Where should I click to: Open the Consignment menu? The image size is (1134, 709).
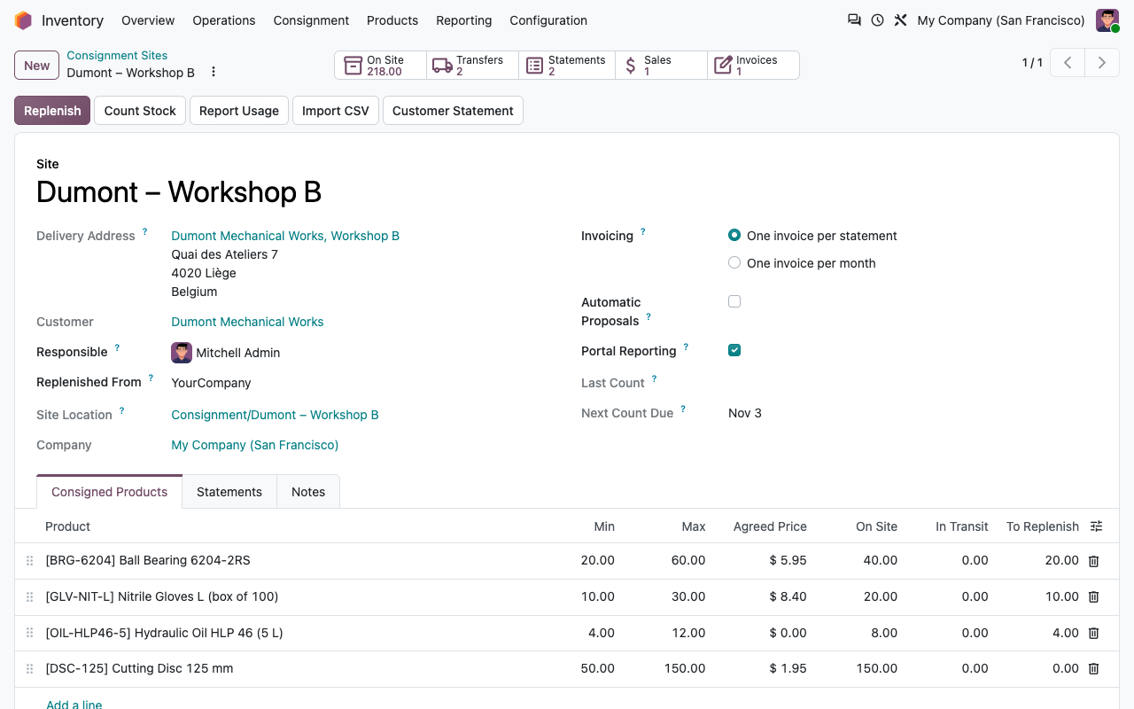[311, 20]
